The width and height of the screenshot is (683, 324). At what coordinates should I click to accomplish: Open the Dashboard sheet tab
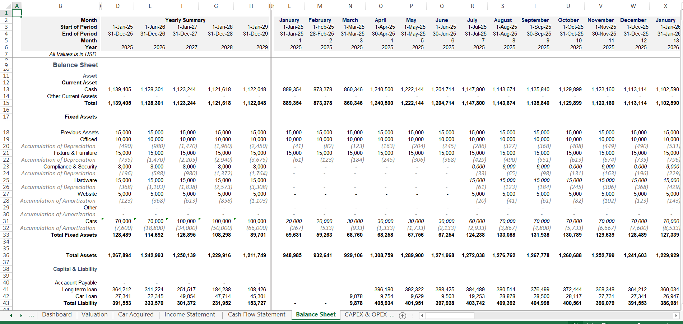click(57, 314)
